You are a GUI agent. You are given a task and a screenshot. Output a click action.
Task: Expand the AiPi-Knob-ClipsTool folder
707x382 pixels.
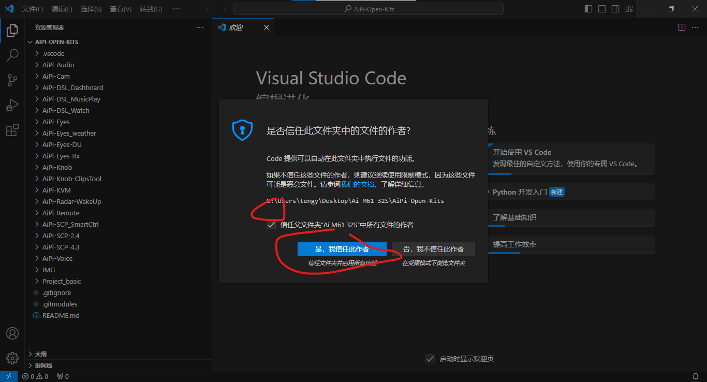118,179
